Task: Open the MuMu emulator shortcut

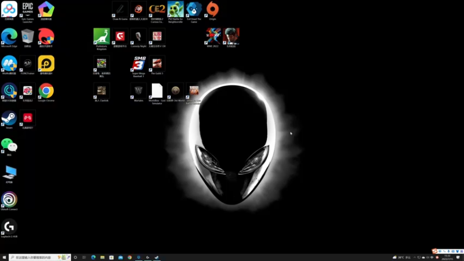Action: [9, 65]
